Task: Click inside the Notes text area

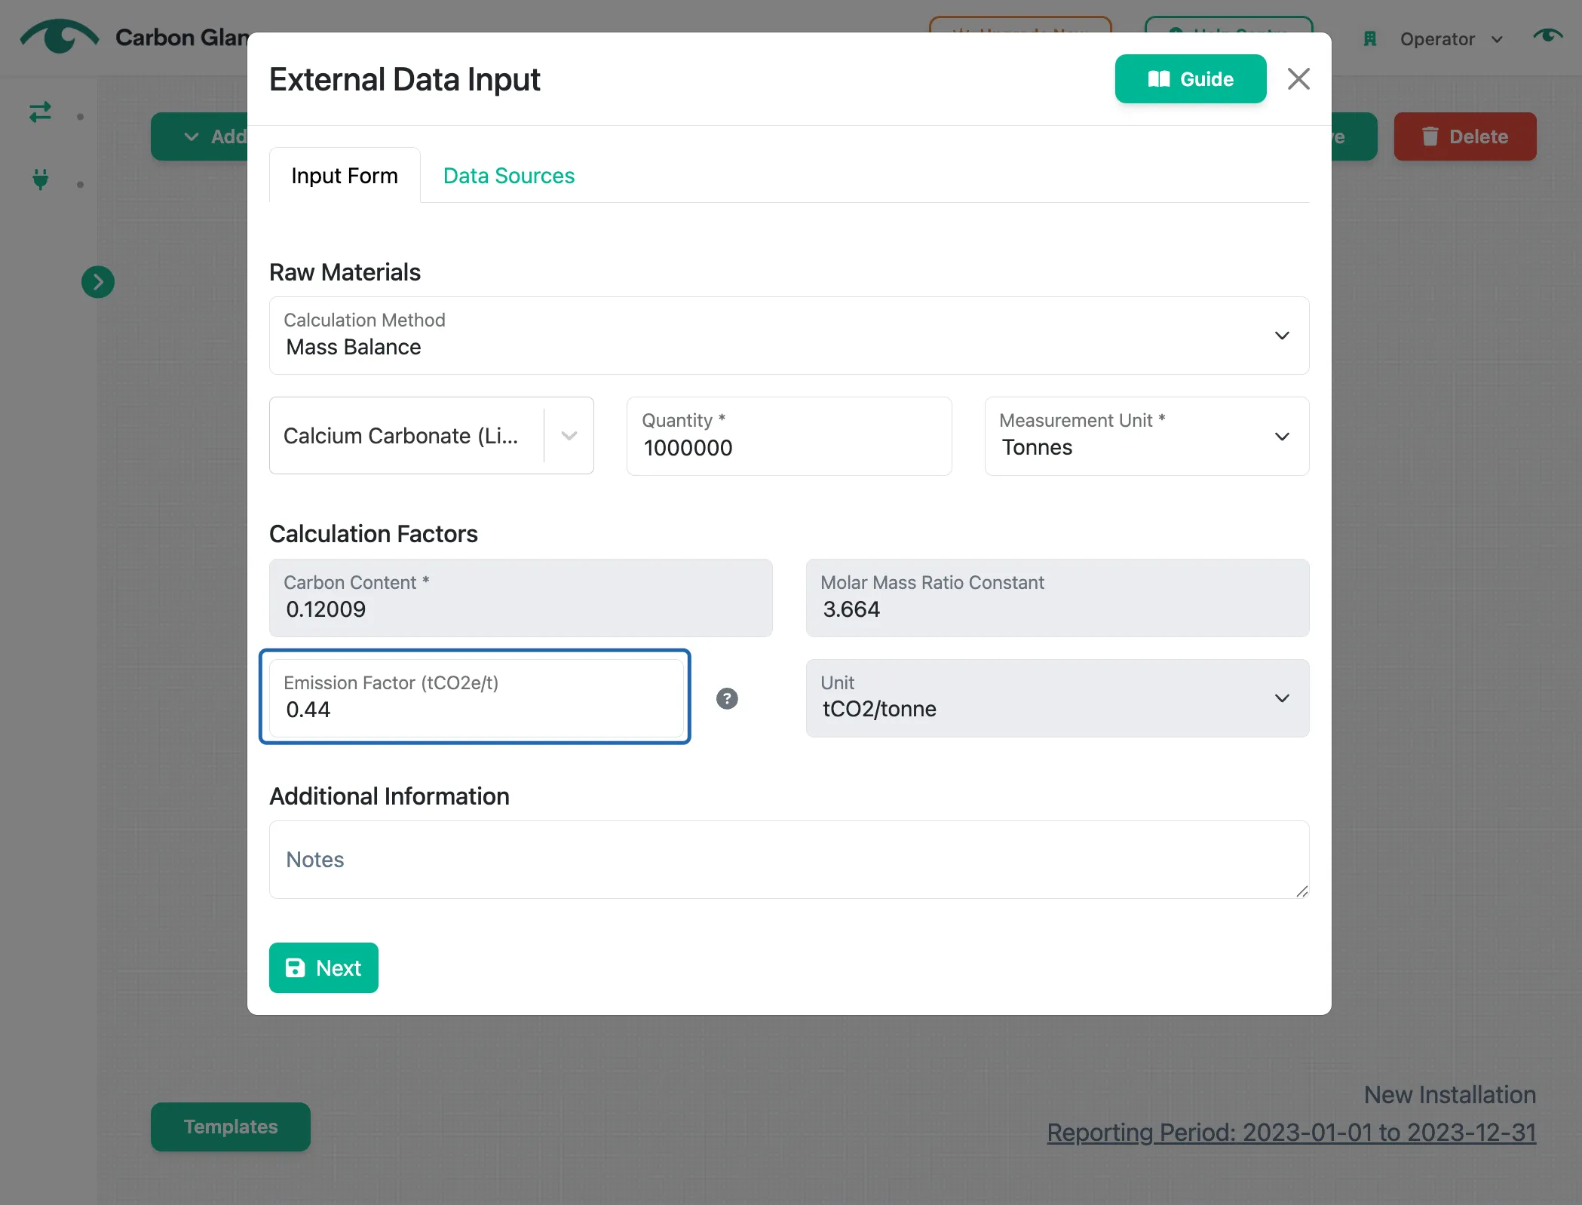Action: coord(789,860)
